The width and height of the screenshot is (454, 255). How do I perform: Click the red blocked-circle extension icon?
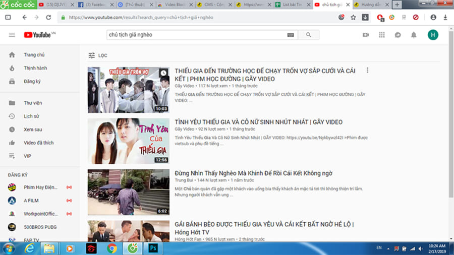(x=416, y=17)
